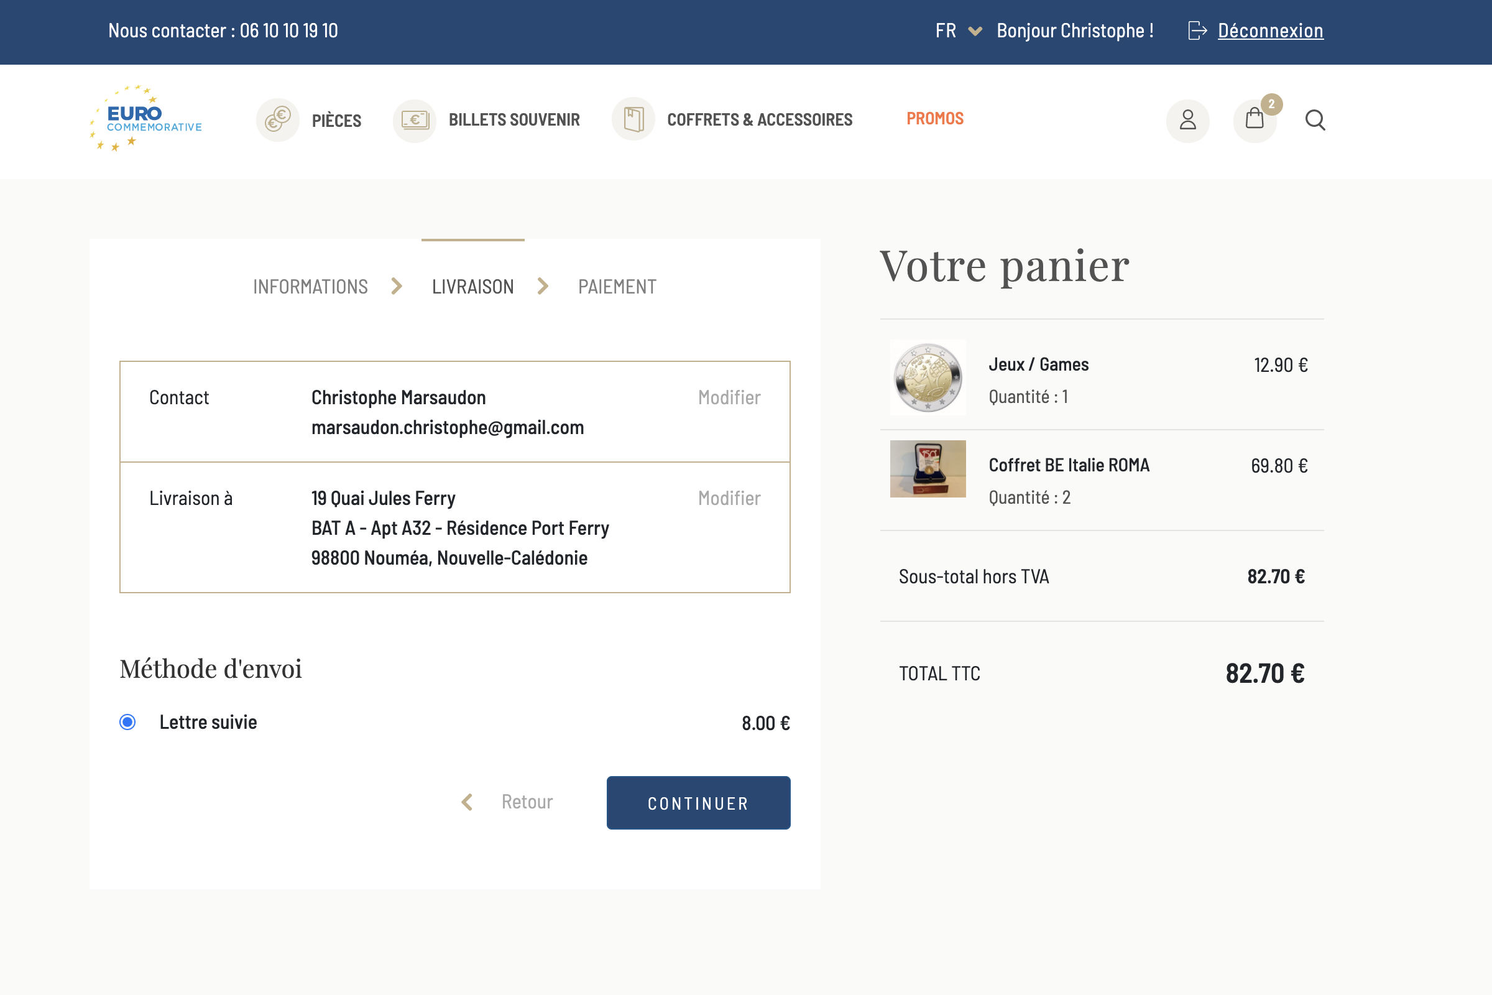The image size is (1492, 995).
Task: Click Modifier for the contact details
Action: tap(729, 397)
